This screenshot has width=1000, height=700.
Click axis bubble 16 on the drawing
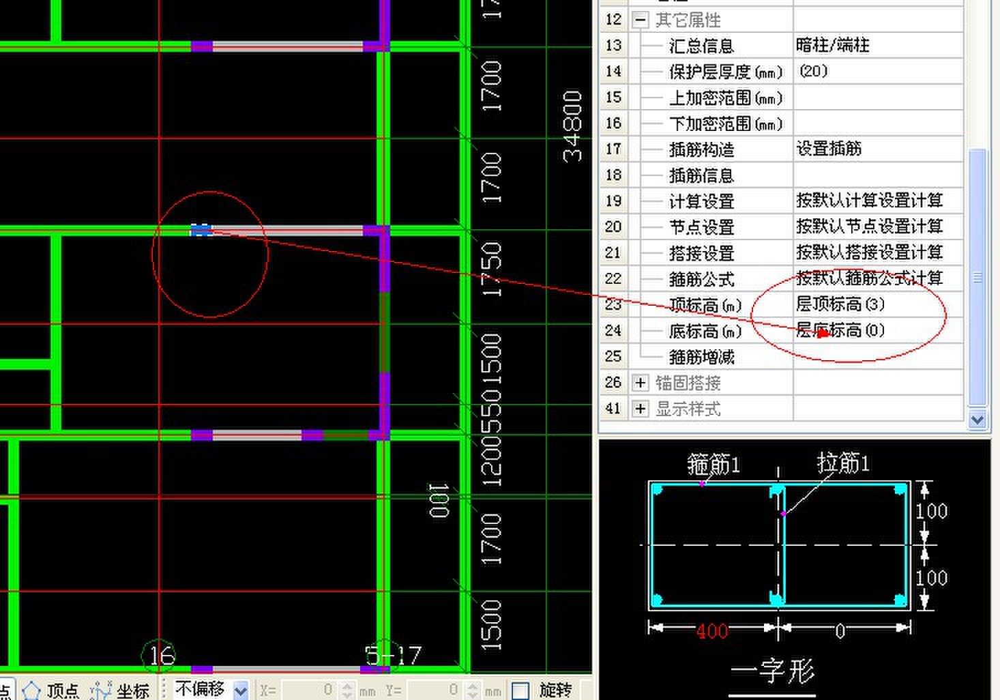click(x=160, y=656)
